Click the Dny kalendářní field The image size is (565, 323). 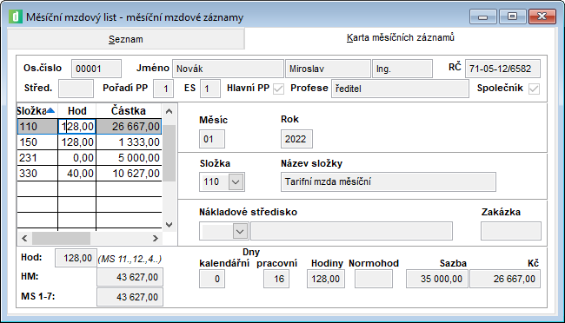(x=212, y=279)
